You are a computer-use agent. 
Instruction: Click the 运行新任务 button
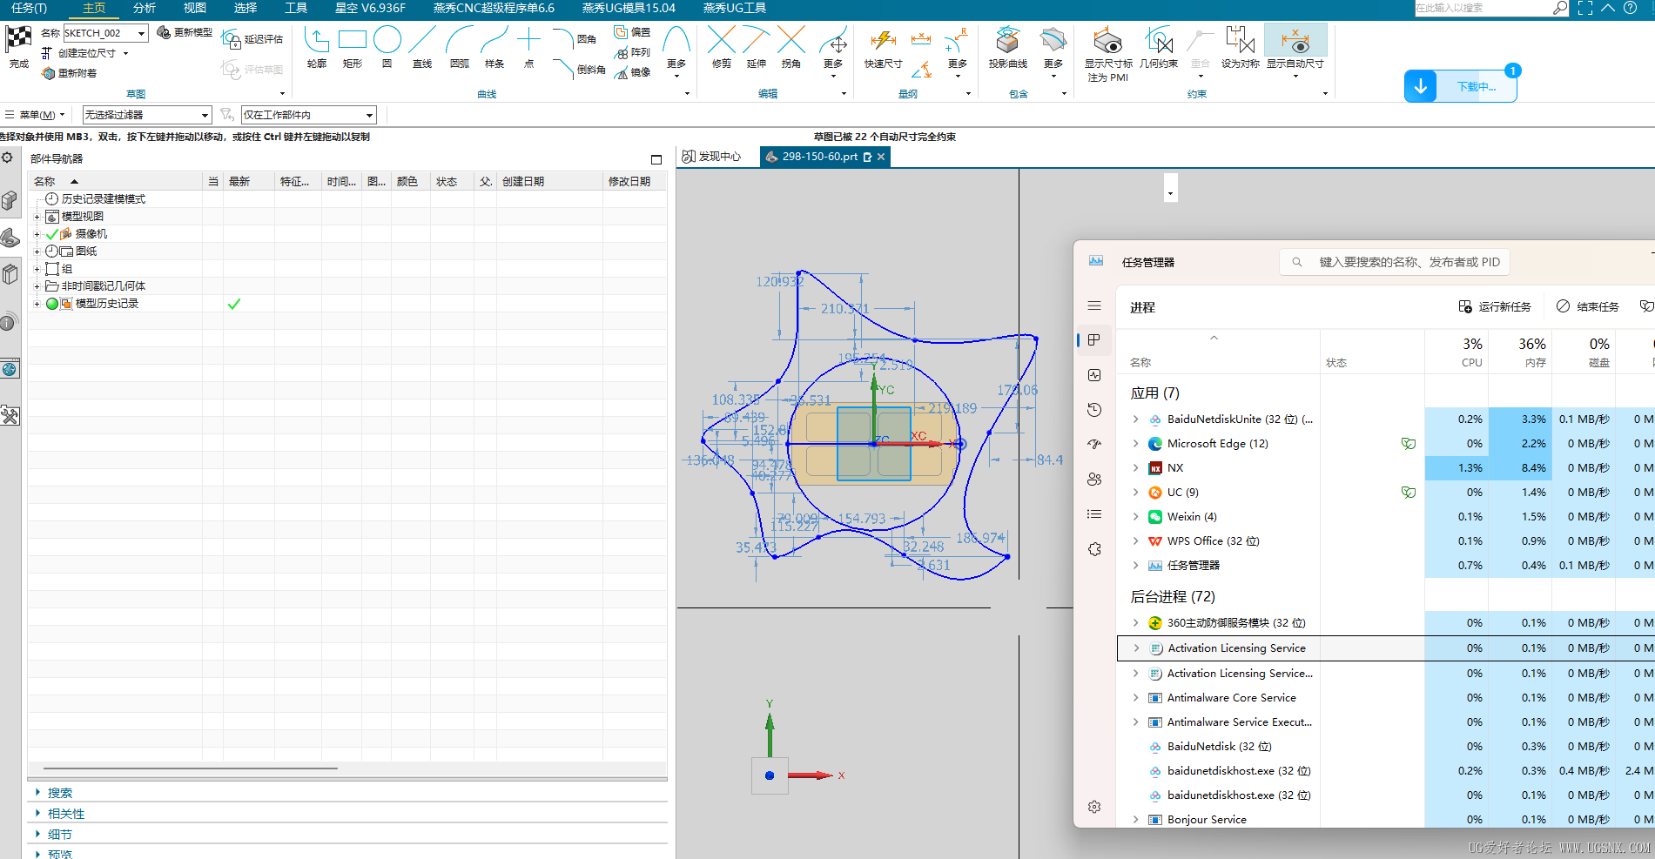coord(1495,306)
